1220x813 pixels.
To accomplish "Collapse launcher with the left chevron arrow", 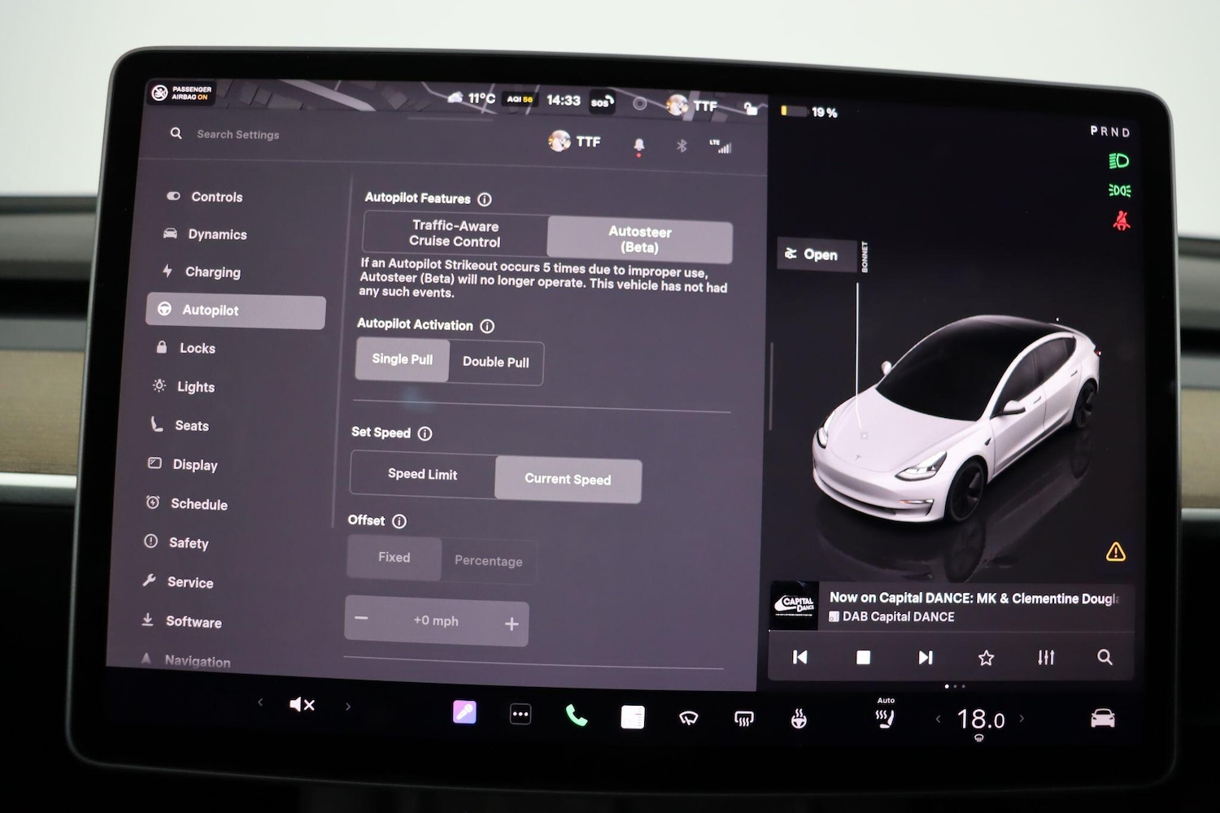I will [260, 704].
